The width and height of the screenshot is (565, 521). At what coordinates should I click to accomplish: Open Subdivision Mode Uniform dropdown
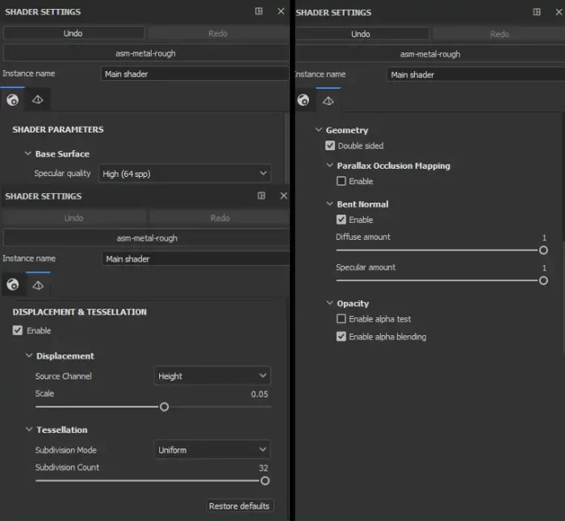point(211,450)
